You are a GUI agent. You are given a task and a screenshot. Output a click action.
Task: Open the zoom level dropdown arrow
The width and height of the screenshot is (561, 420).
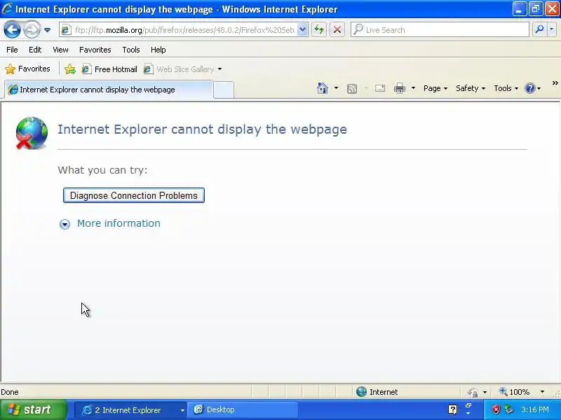542,392
